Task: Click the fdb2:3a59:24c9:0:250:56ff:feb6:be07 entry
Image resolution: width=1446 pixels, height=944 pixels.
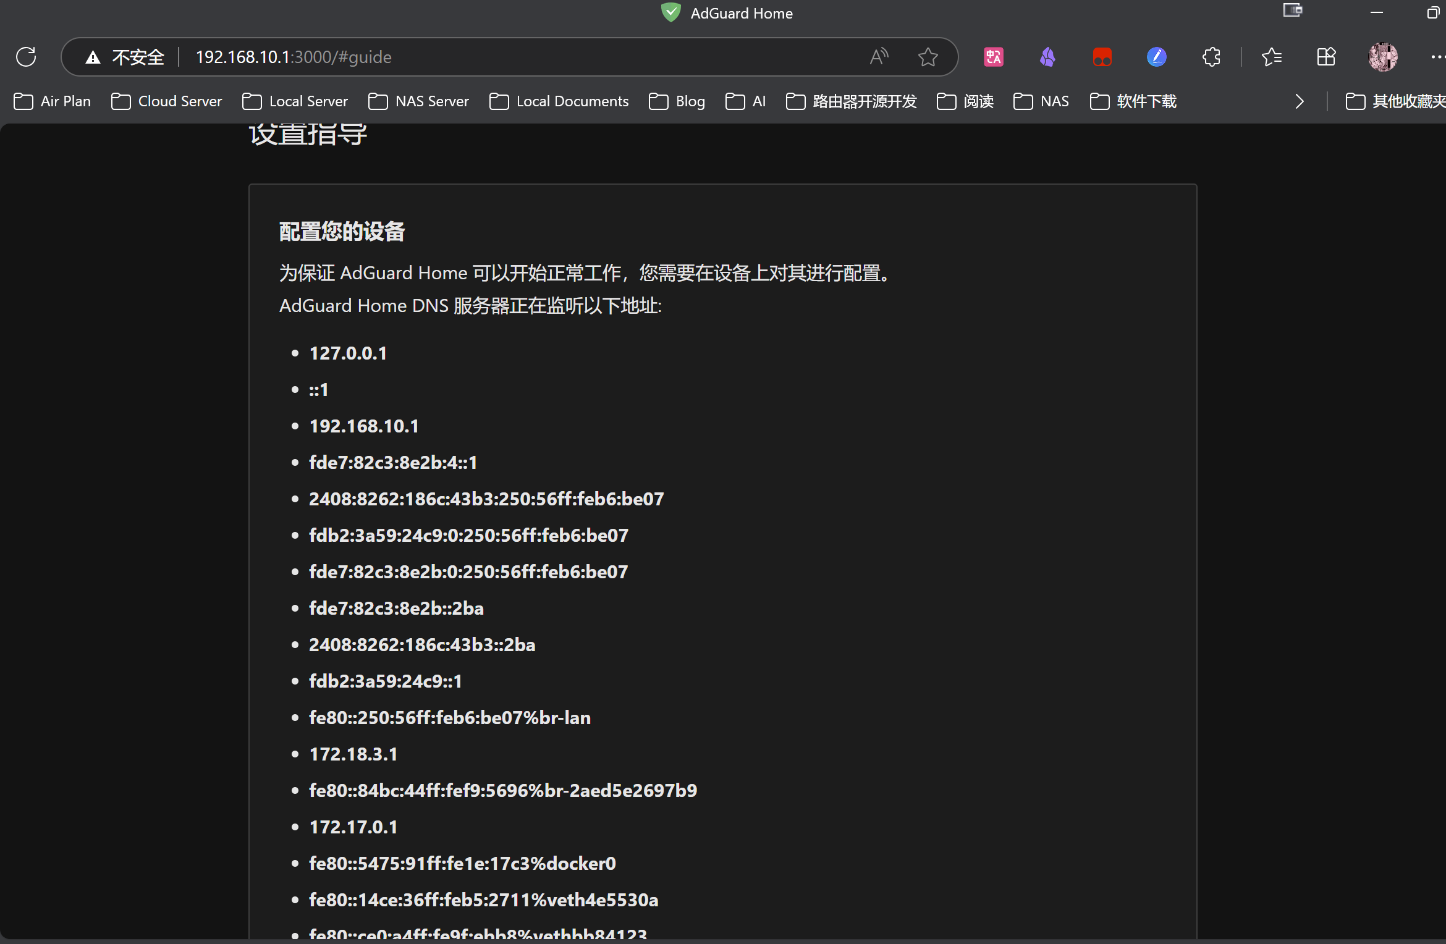Action: point(468,536)
